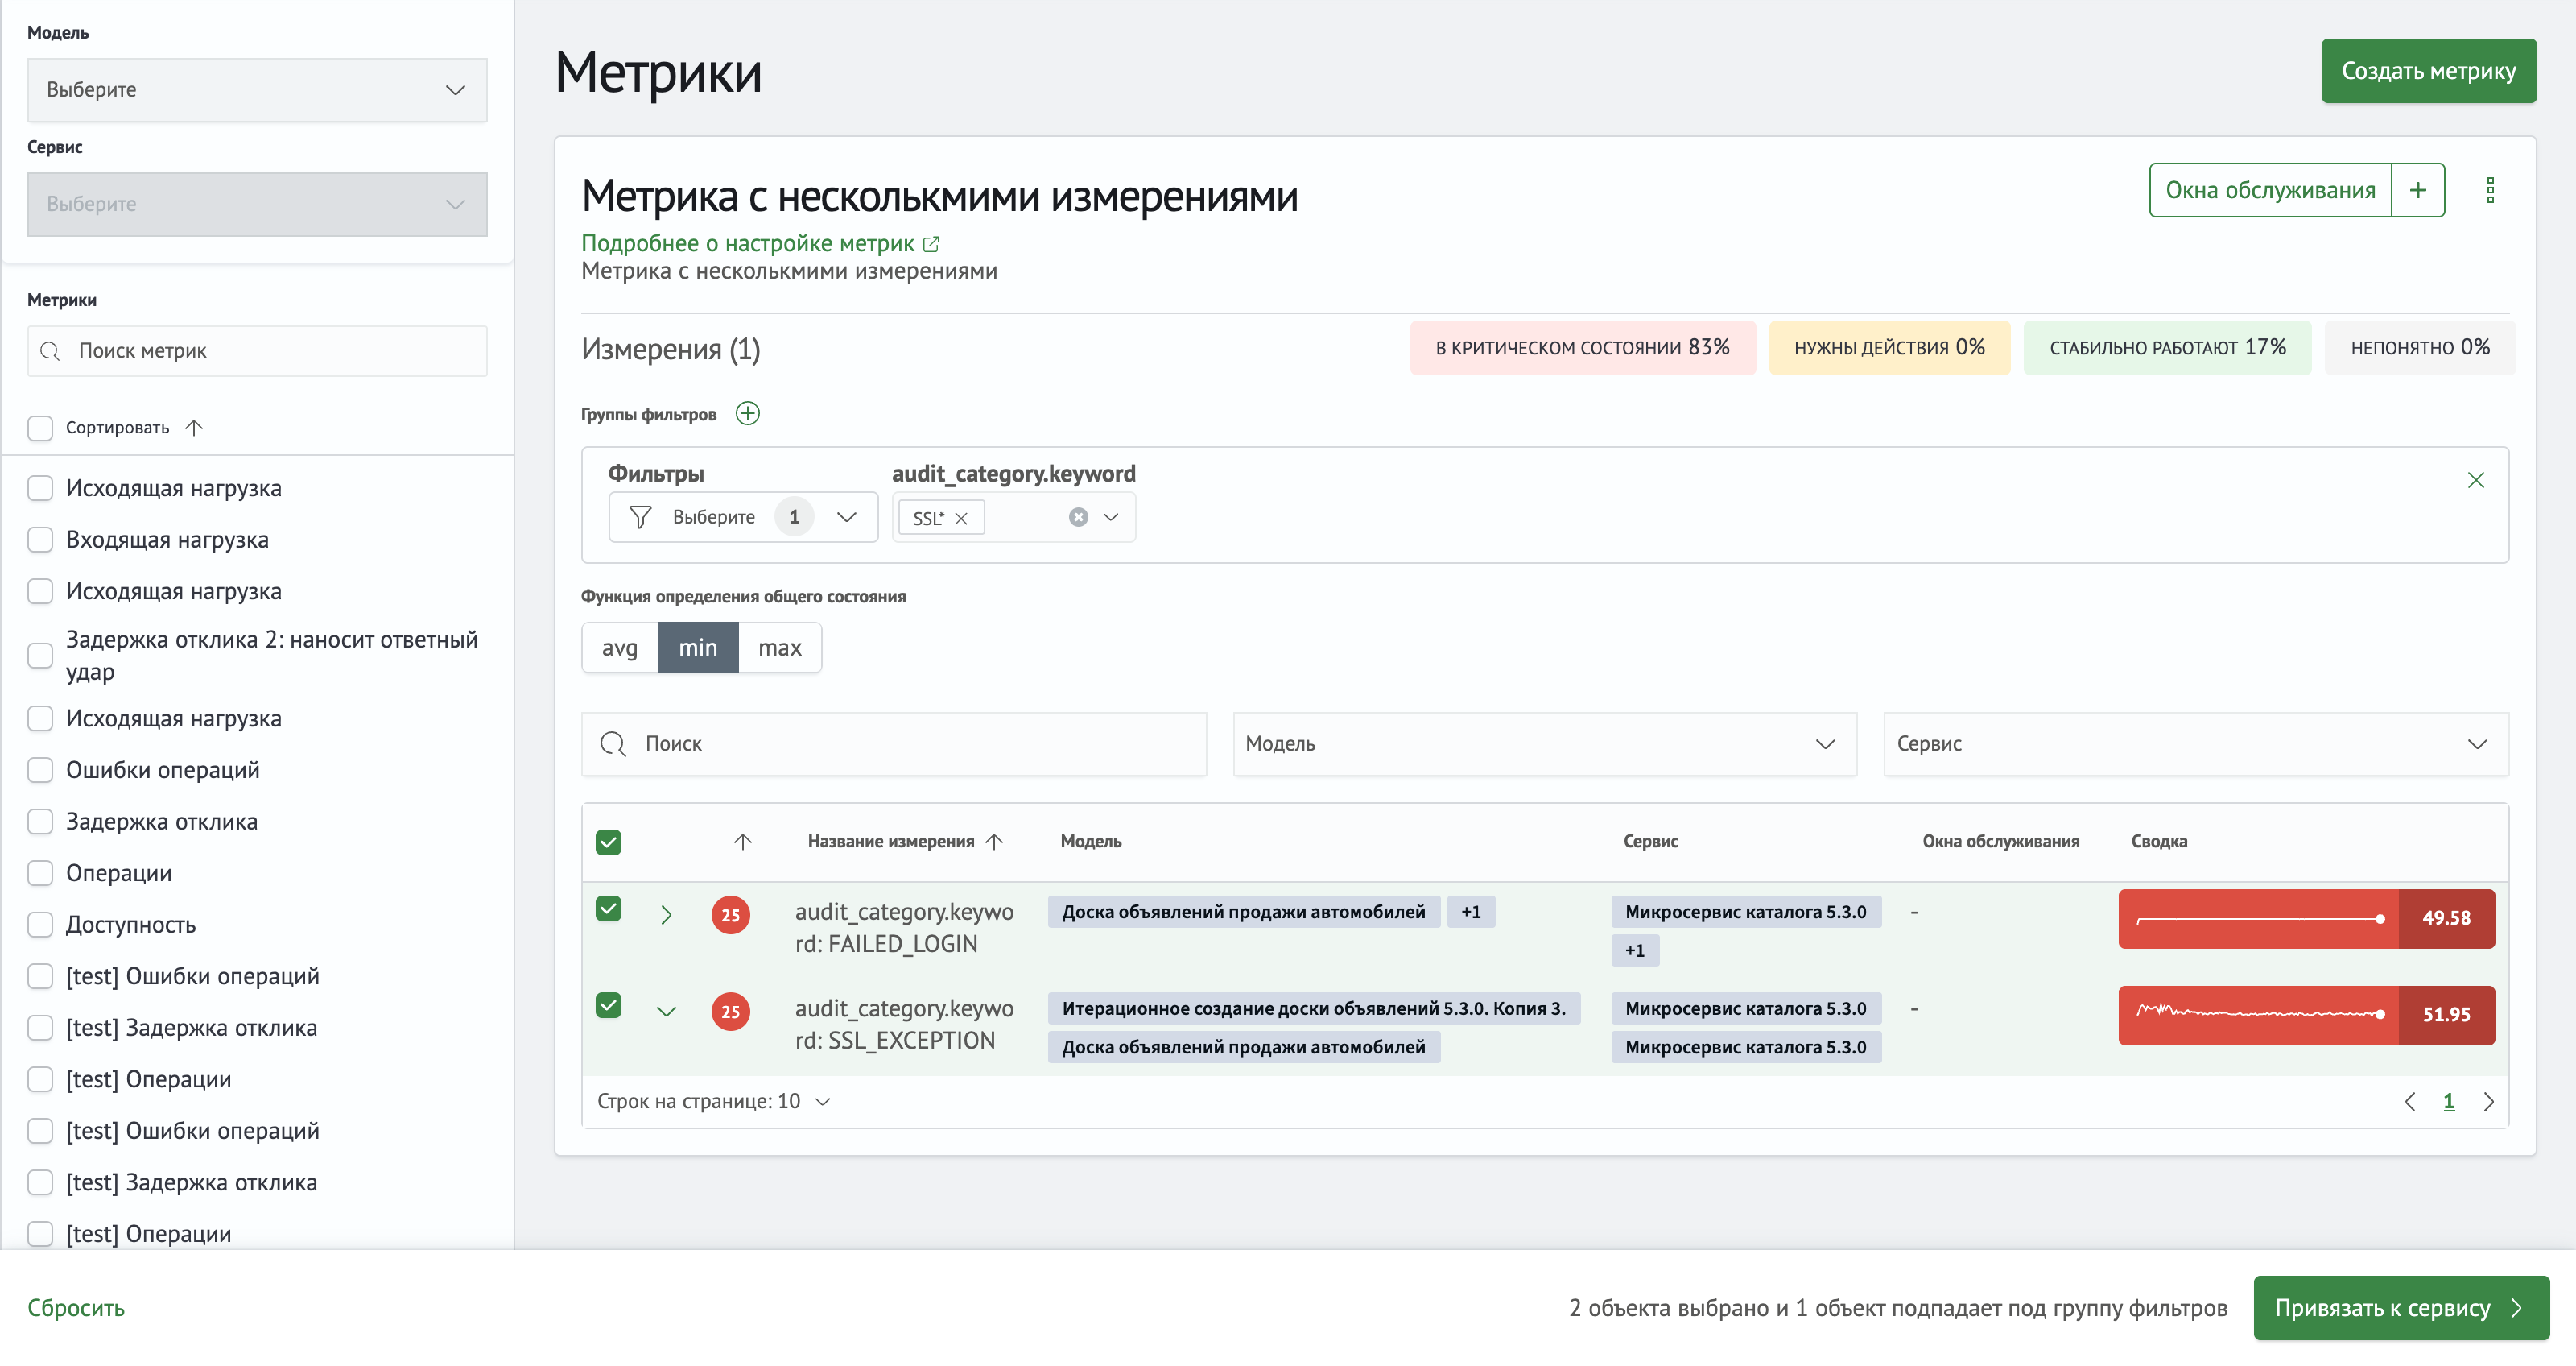Remove the filter group with the X icon

(x=2475, y=480)
